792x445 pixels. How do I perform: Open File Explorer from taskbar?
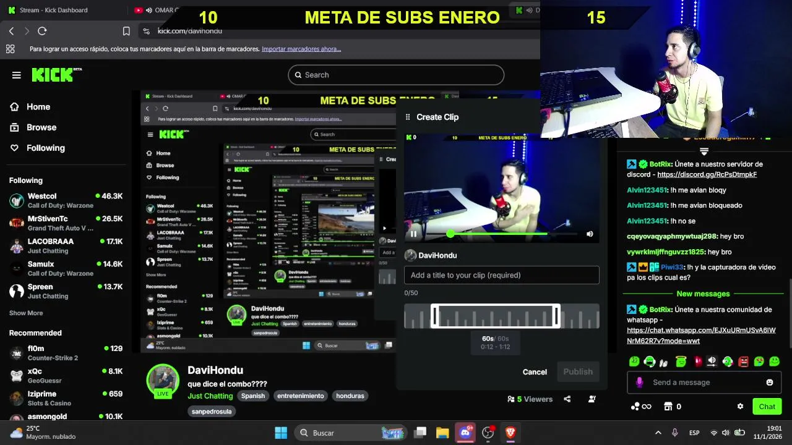tap(442, 433)
